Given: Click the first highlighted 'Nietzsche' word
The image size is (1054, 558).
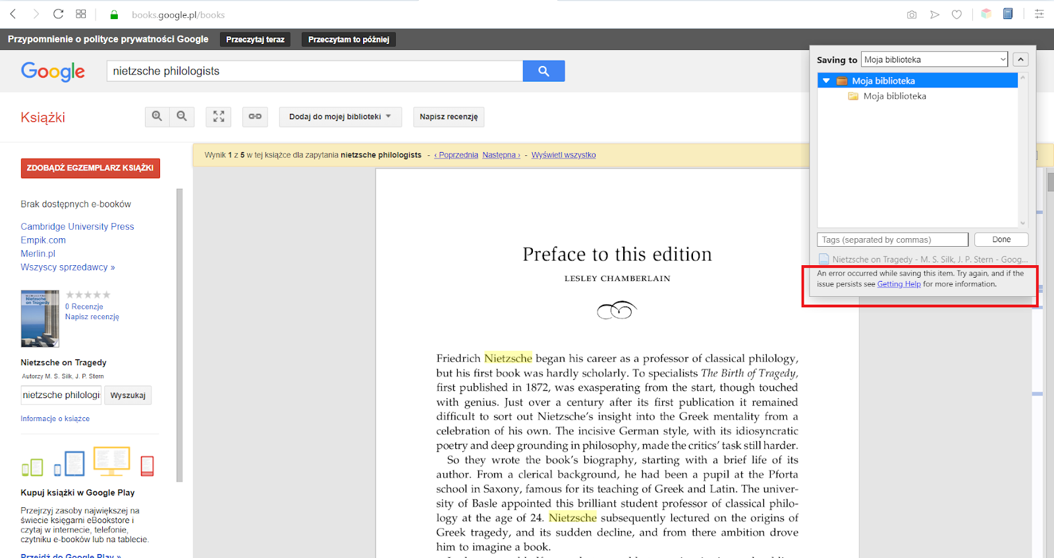Looking at the screenshot, I should pos(508,358).
